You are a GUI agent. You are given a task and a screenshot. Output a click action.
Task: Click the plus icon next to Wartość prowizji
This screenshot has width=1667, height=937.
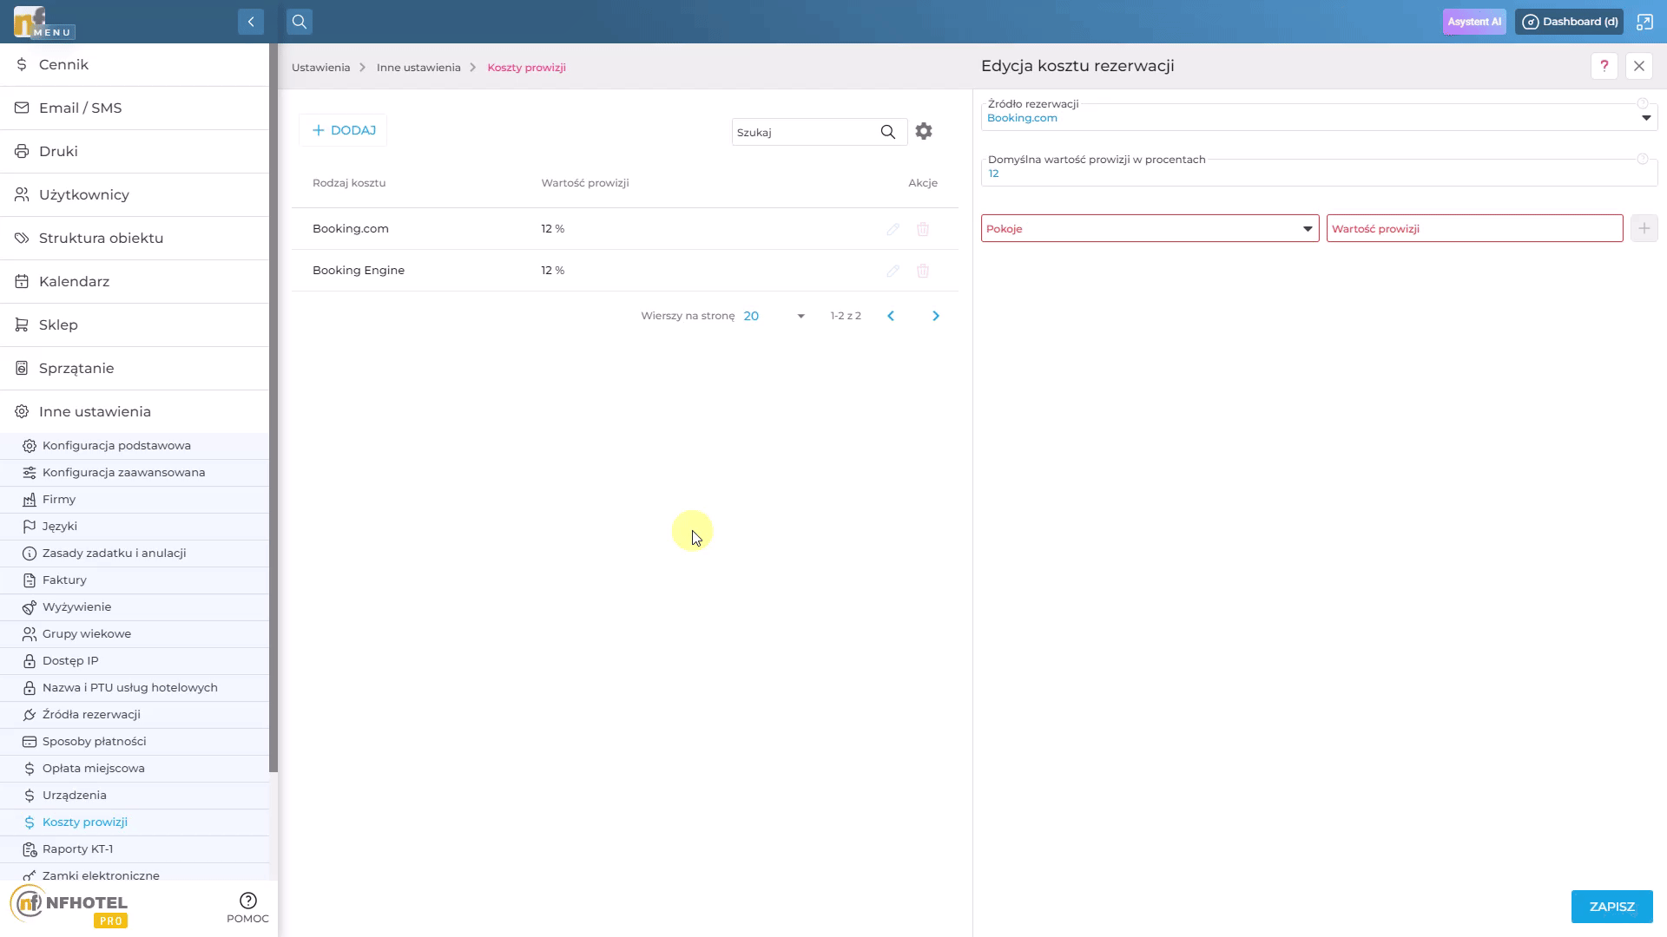pyautogui.click(x=1644, y=228)
